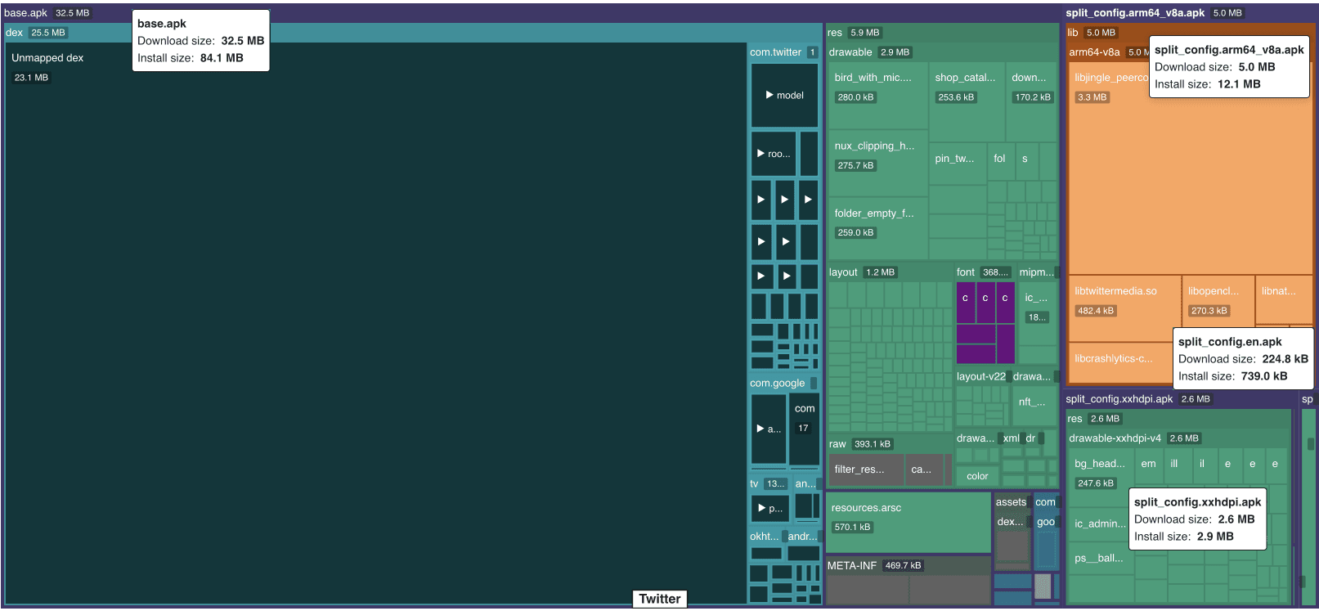This screenshot has width=1319, height=611.
Task: Select the Unmapped dex block
Action: 375,327
